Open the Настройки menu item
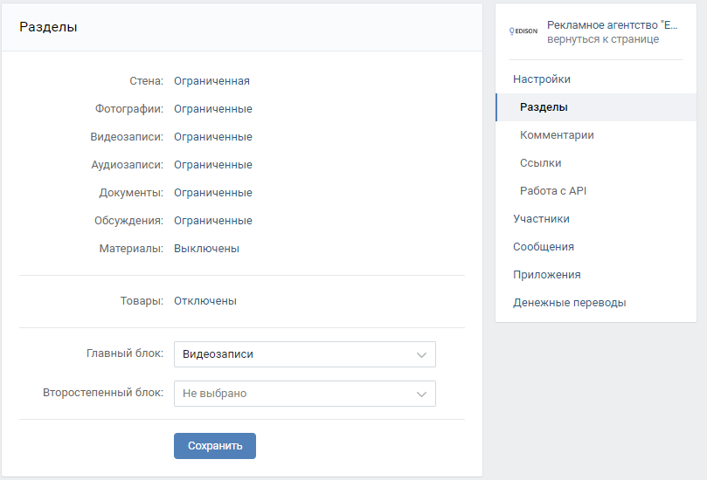 [x=542, y=79]
